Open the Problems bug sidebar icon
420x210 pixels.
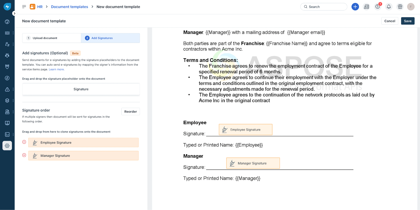coord(7,55)
